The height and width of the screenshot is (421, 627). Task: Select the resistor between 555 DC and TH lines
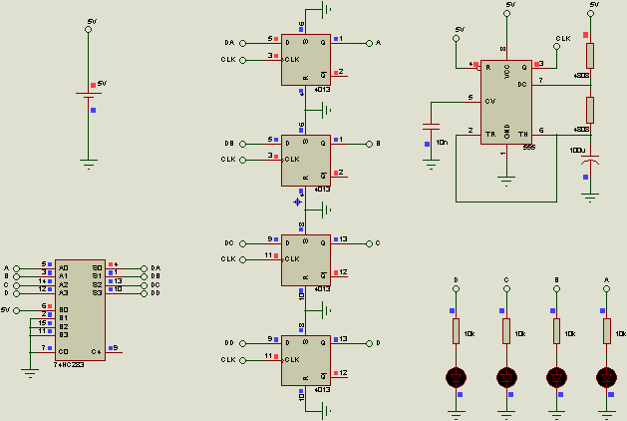pos(590,110)
